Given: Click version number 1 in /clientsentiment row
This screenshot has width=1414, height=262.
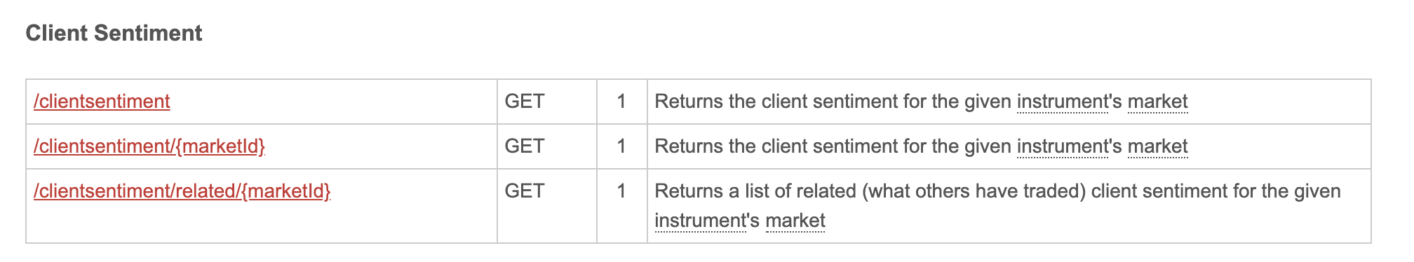Looking at the screenshot, I should 621,102.
